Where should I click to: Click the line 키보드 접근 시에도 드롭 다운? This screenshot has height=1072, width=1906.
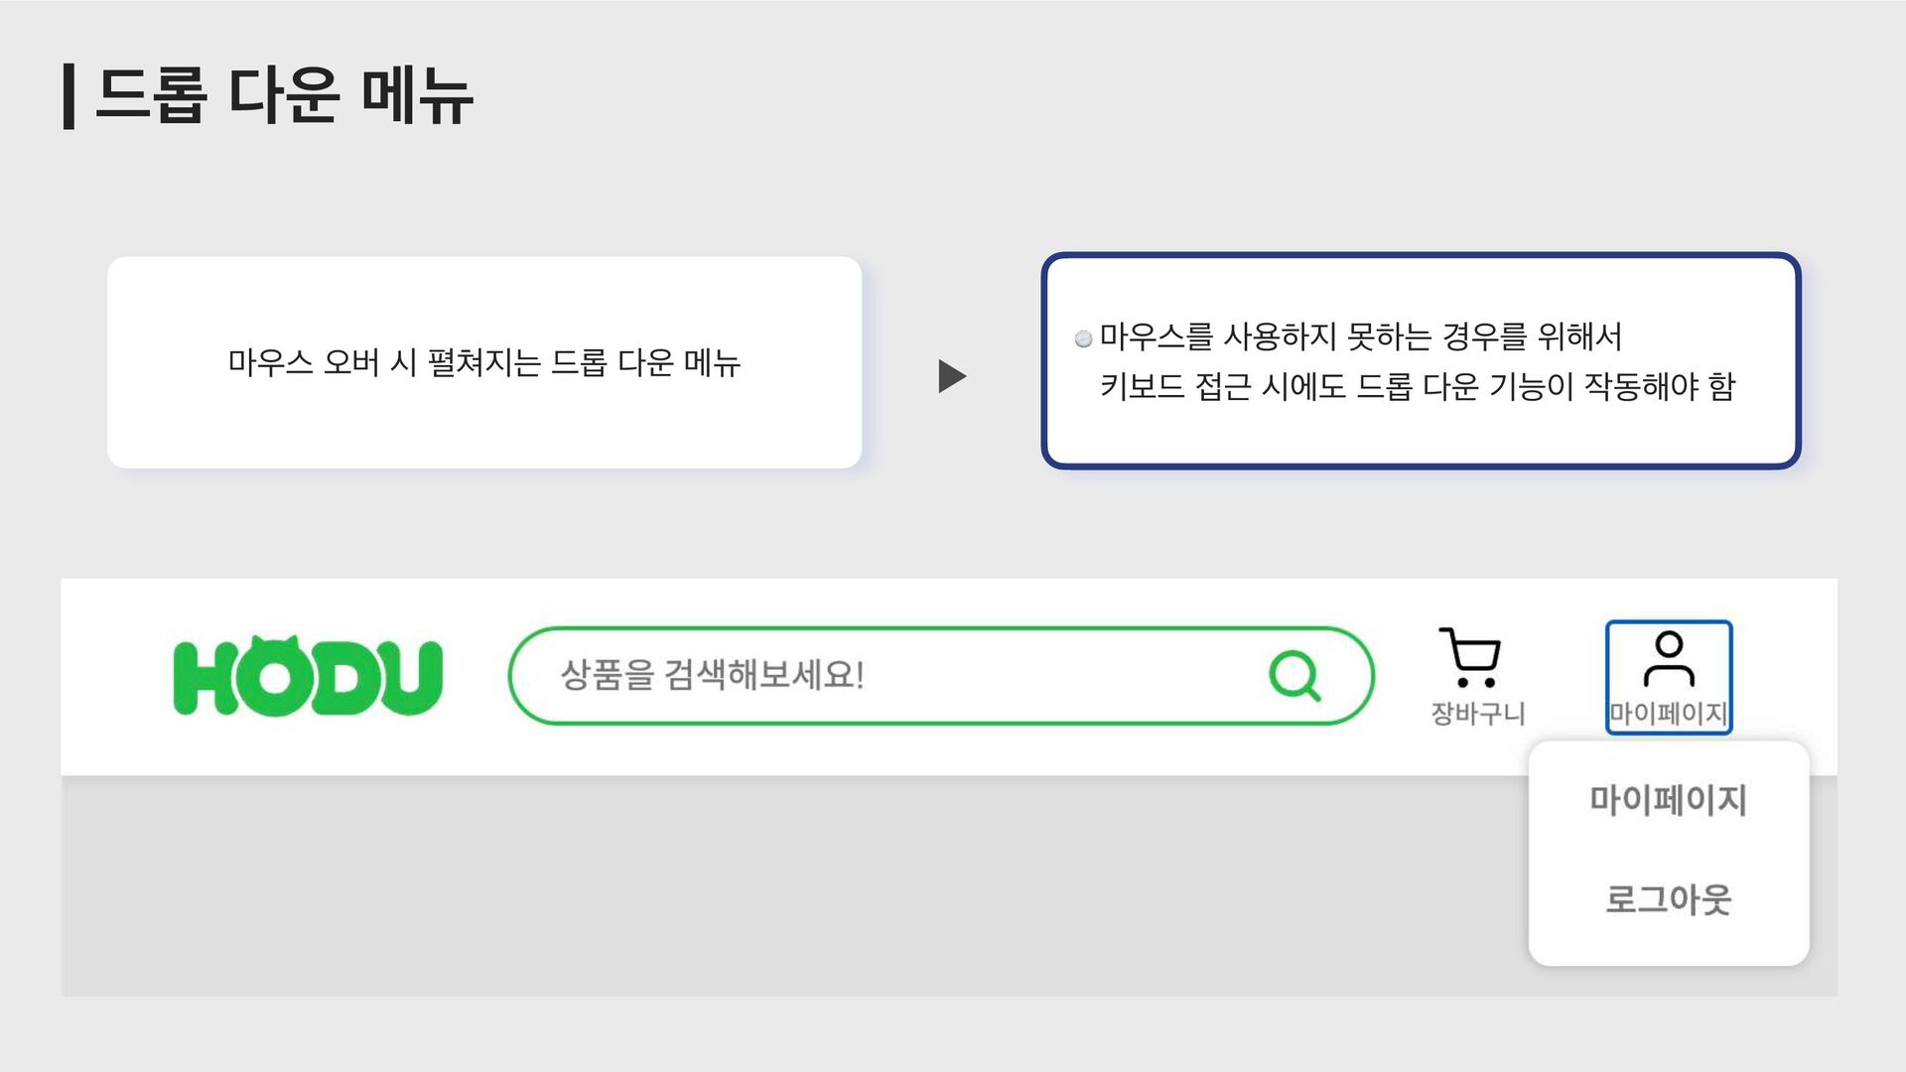click(1417, 386)
